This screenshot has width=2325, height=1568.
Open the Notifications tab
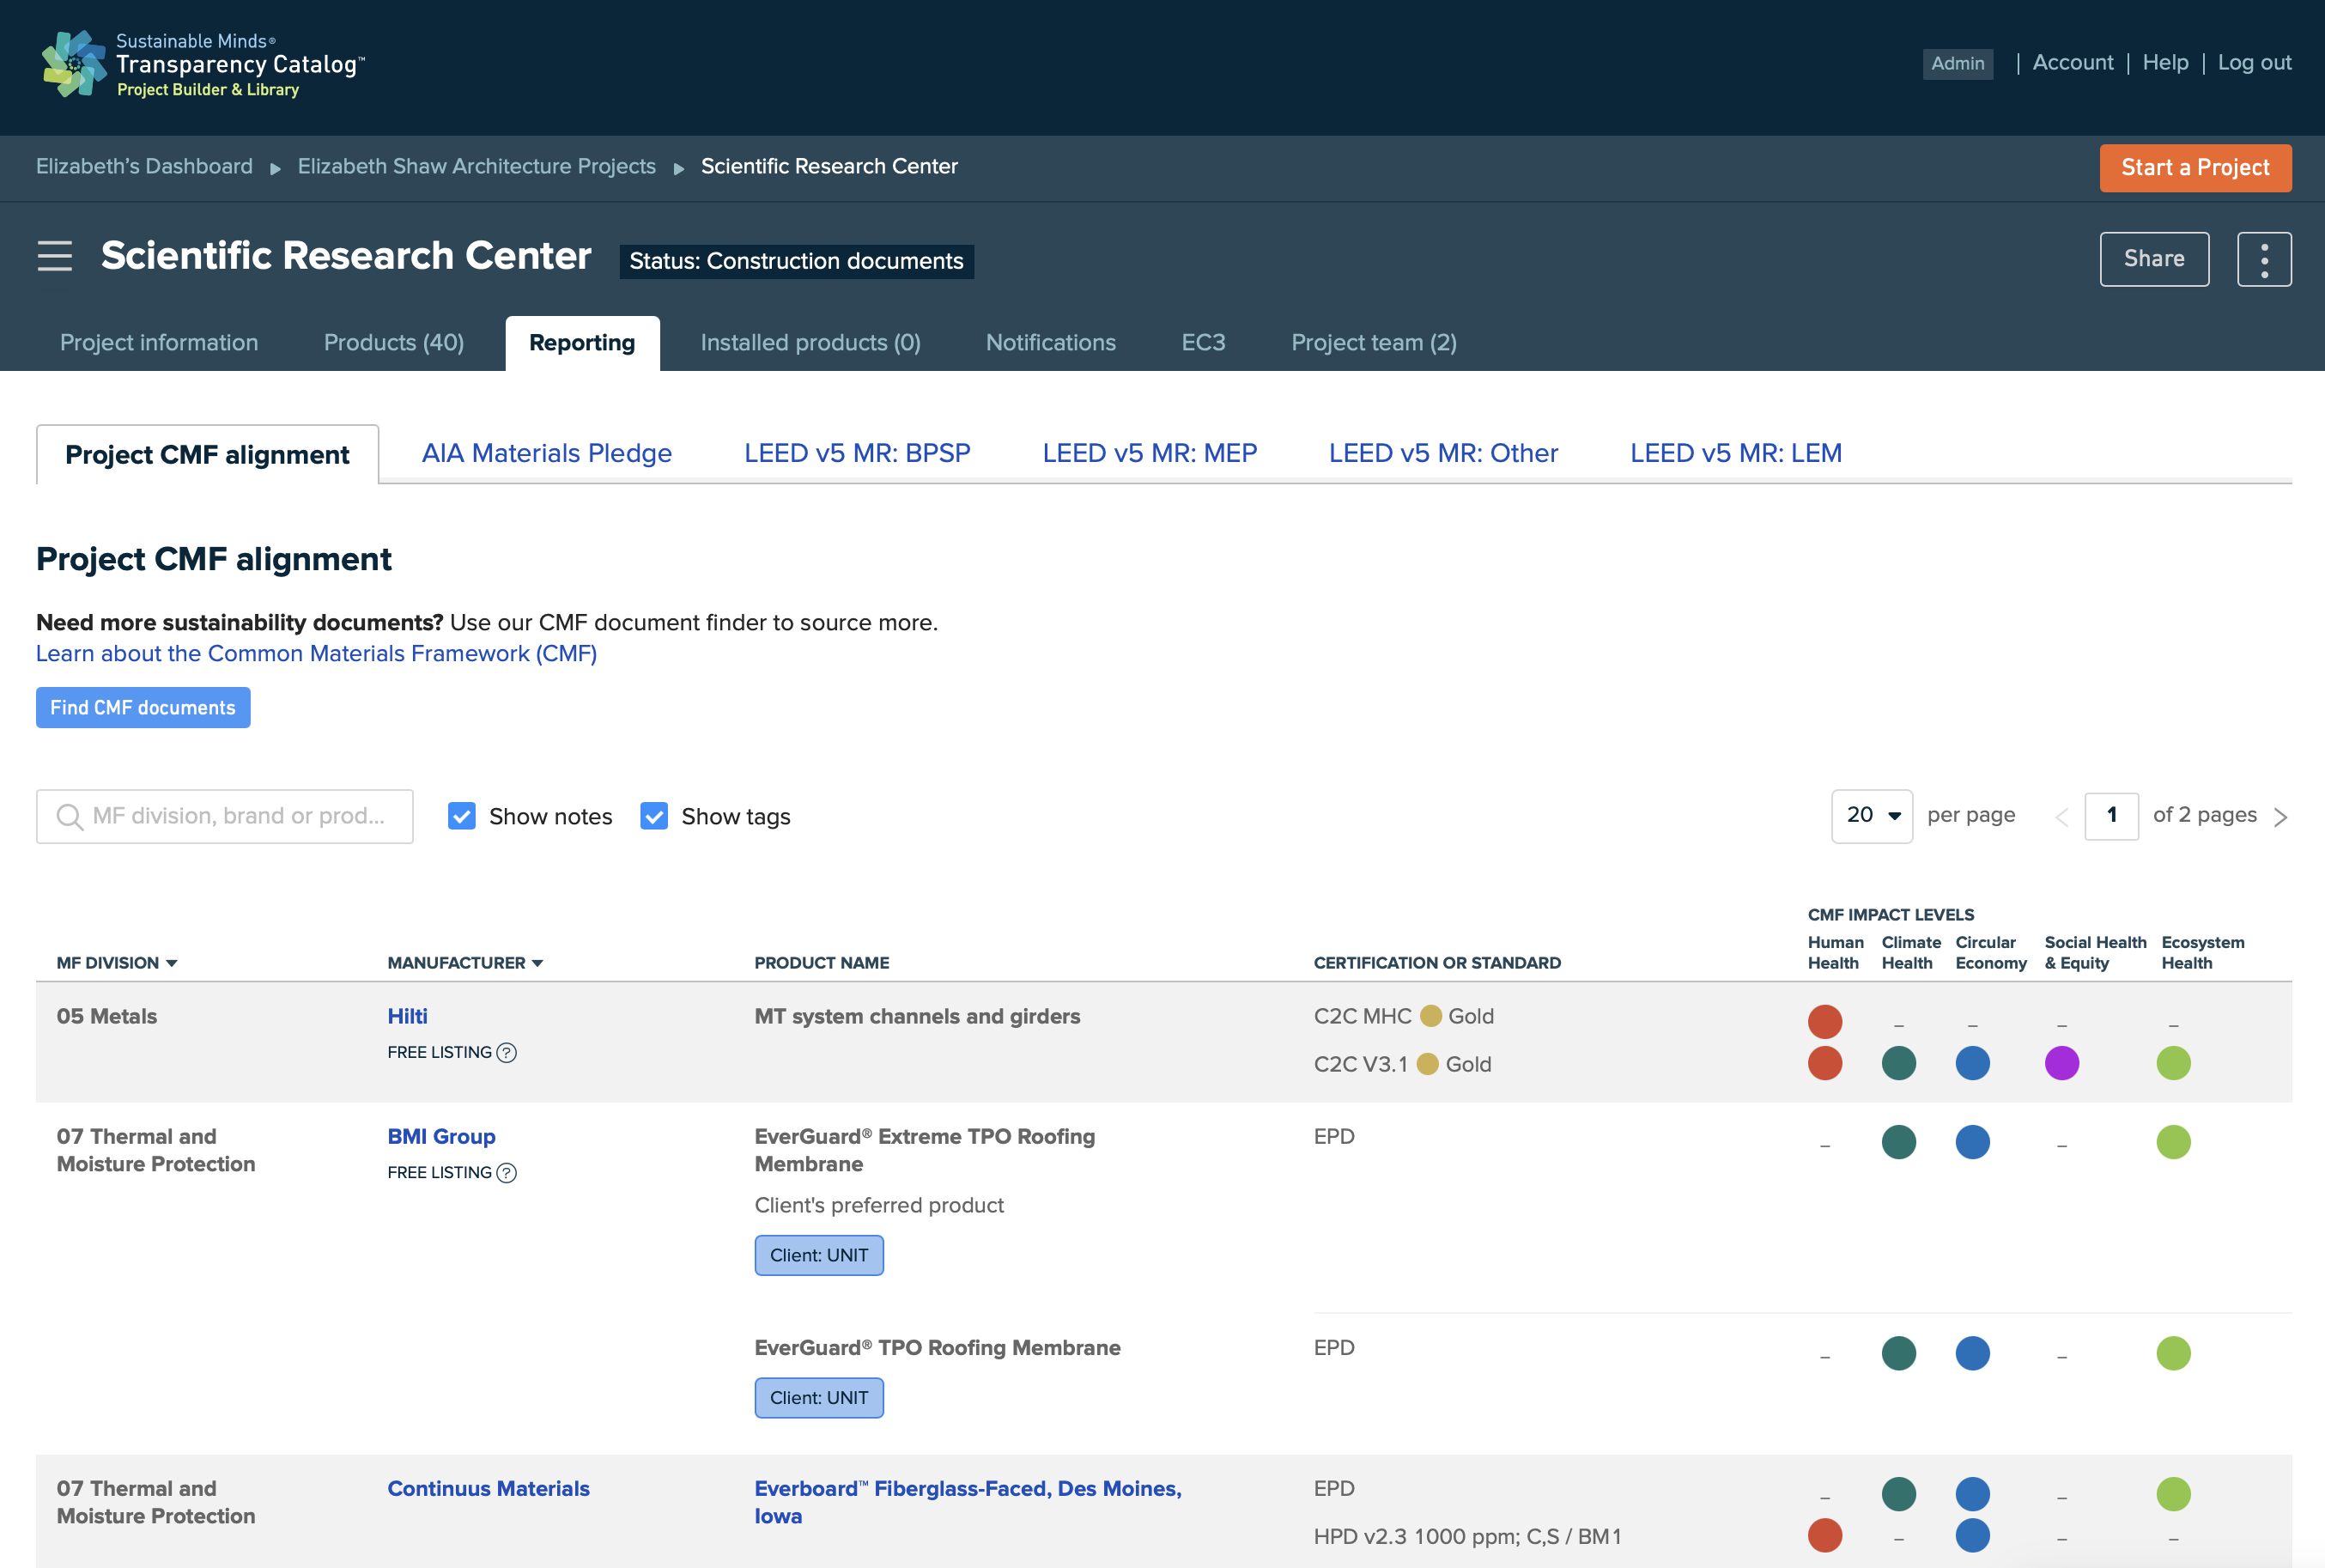click(x=1051, y=343)
